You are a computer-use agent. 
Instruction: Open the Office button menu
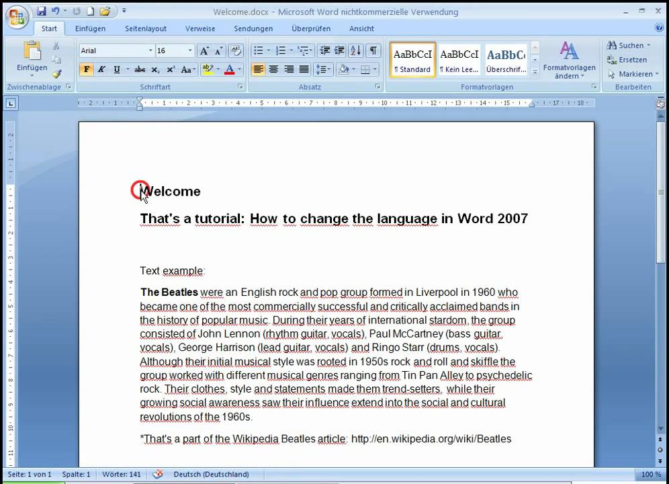[17, 16]
